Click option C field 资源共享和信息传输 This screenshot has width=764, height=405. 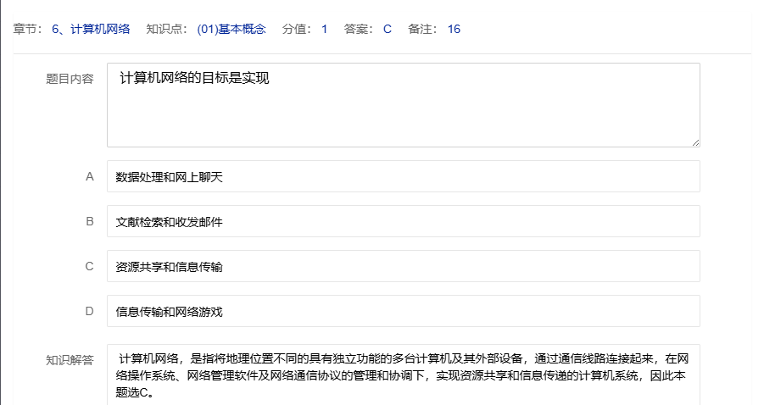tap(403, 267)
